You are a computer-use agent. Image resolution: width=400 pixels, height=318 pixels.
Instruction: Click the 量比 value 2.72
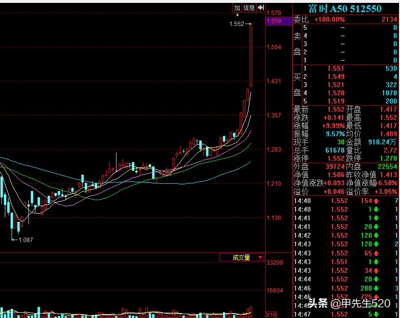[x=390, y=150]
